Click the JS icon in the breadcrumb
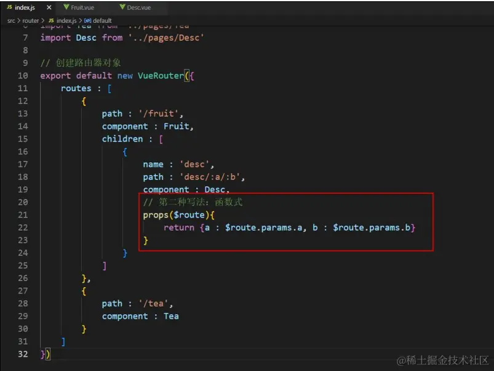494x371 pixels. point(51,20)
